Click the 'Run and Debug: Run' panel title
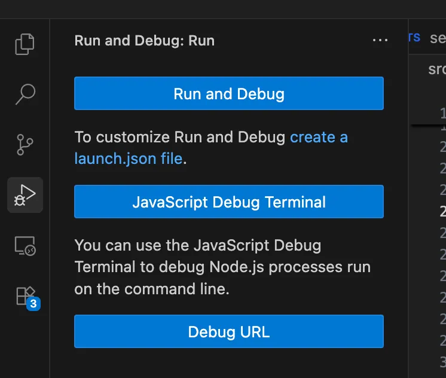 (144, 41)
